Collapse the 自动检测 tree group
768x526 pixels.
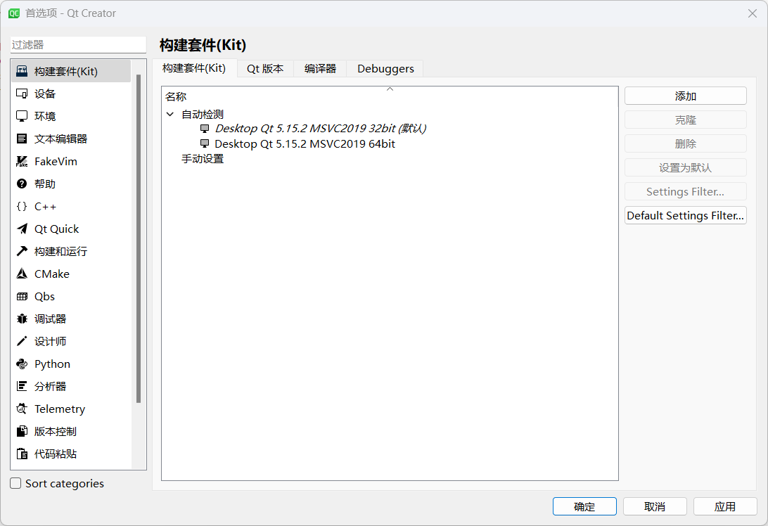[170, 114]
